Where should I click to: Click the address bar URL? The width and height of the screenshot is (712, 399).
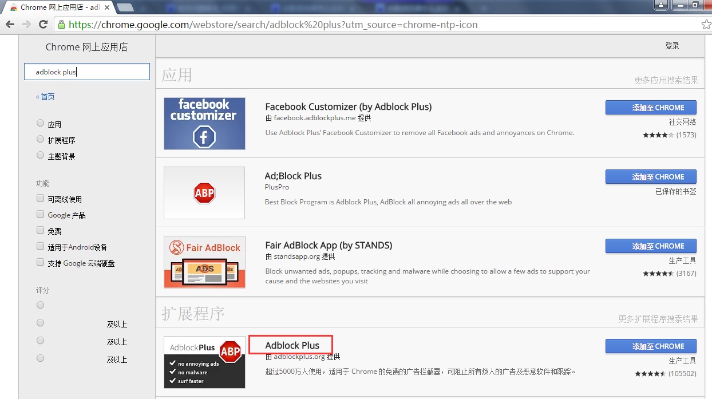[x=273, y=25]
